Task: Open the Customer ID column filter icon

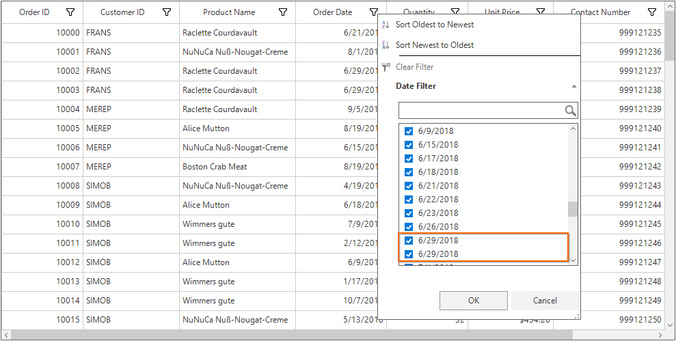Action: (167, 12)
